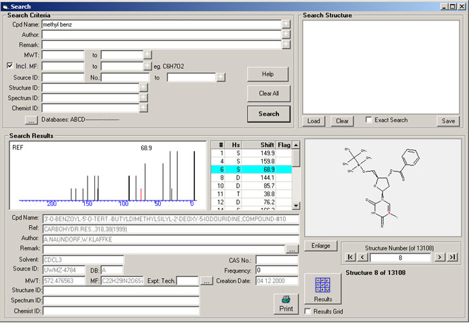The height and width of the screenshot is (323, 469).
Task: Advance to the next structure
Action: [x=439, y=257]
